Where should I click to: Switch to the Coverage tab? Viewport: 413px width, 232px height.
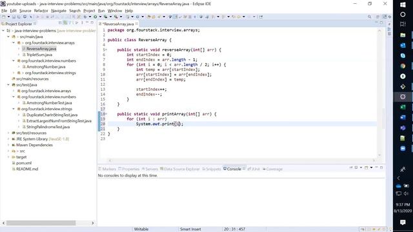click(x=272, y=169)
